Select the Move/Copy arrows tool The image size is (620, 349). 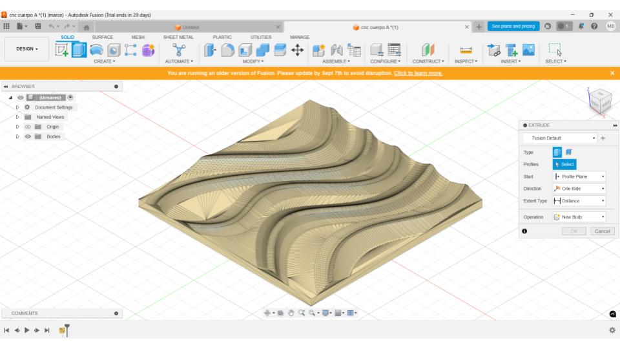click(297, 50)
